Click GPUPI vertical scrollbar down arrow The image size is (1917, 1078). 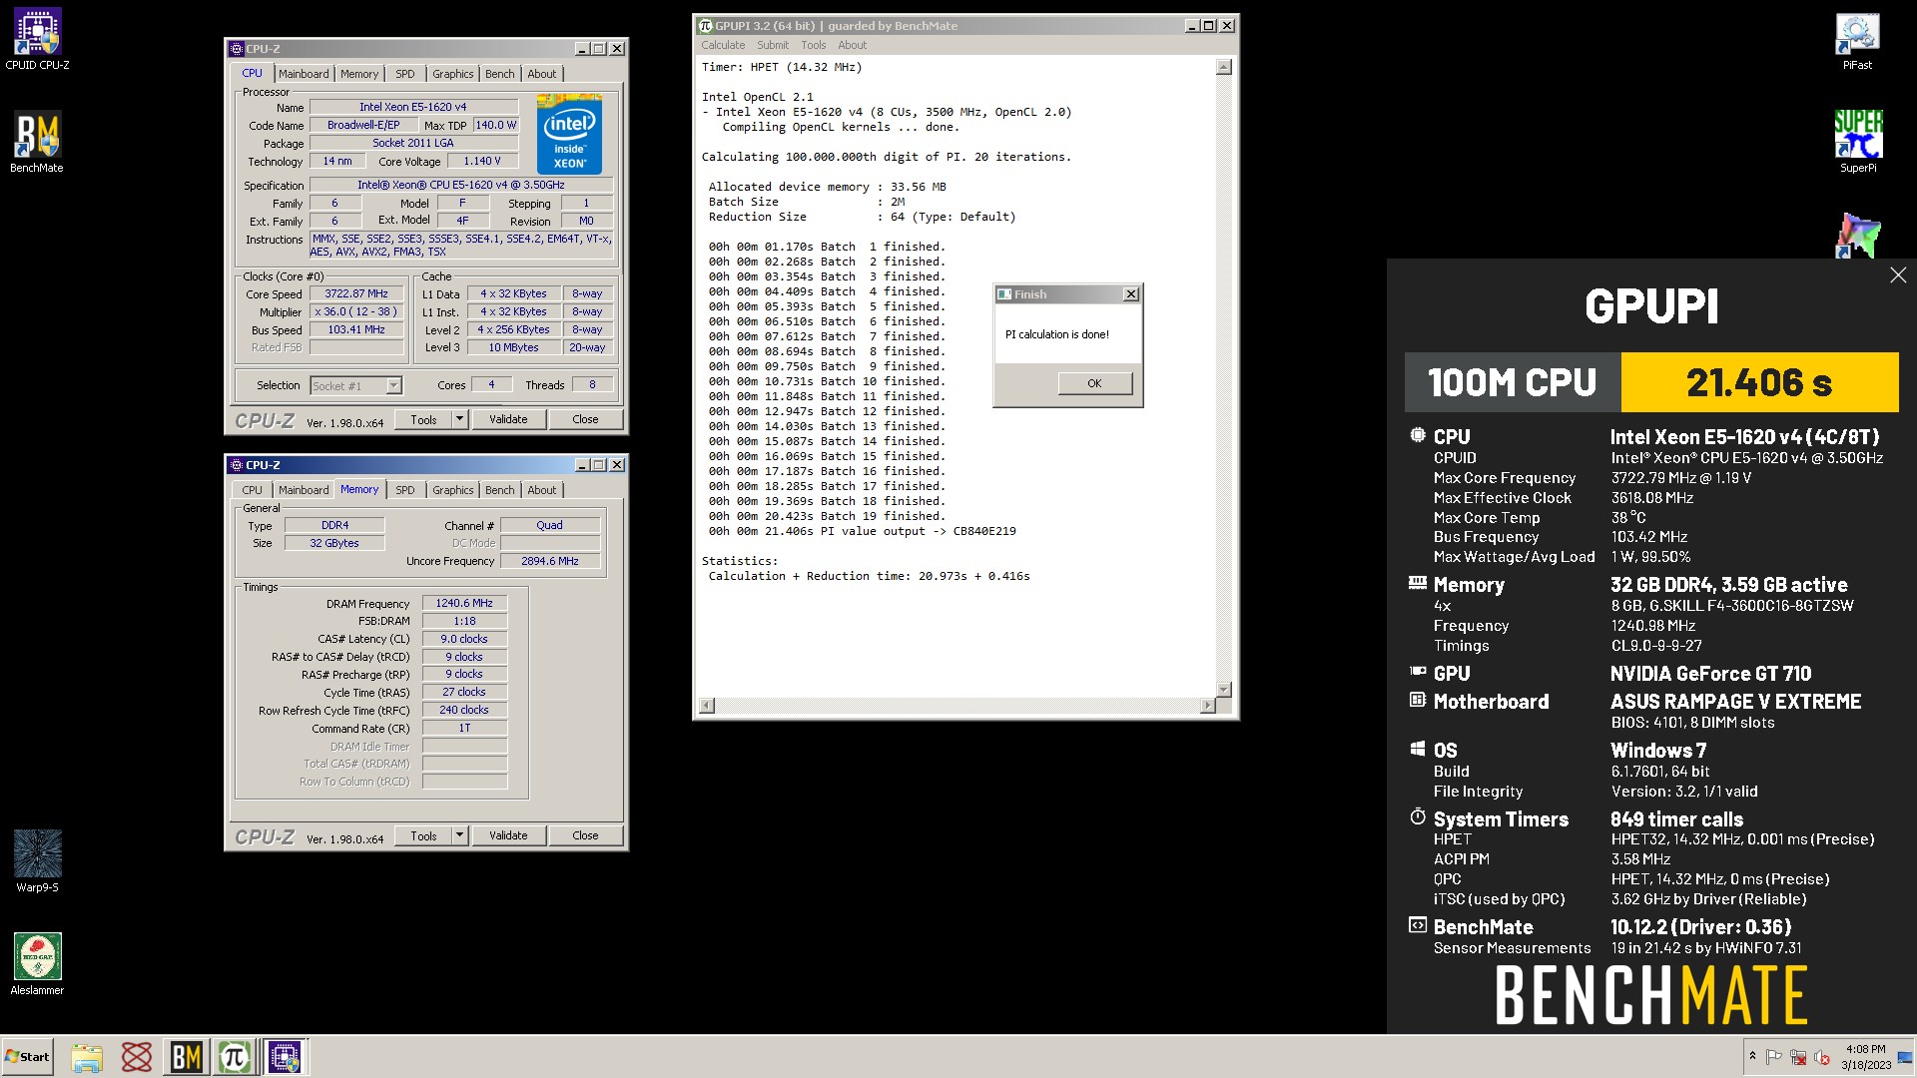1224,690
